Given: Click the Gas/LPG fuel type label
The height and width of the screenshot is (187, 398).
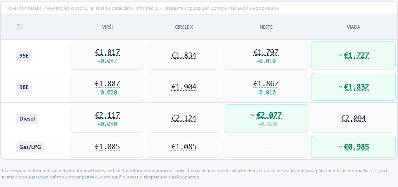Looking at the screenshot, I should point(30,147).
